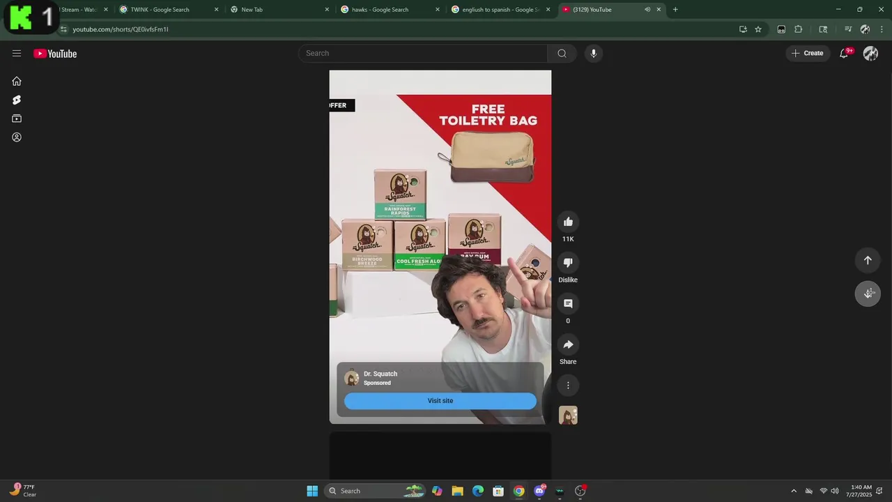This screenshot has width=892, height=502.
Task: Open the weather widget showing 77°F
Action: pyautogui.click(x=23, y=491)
